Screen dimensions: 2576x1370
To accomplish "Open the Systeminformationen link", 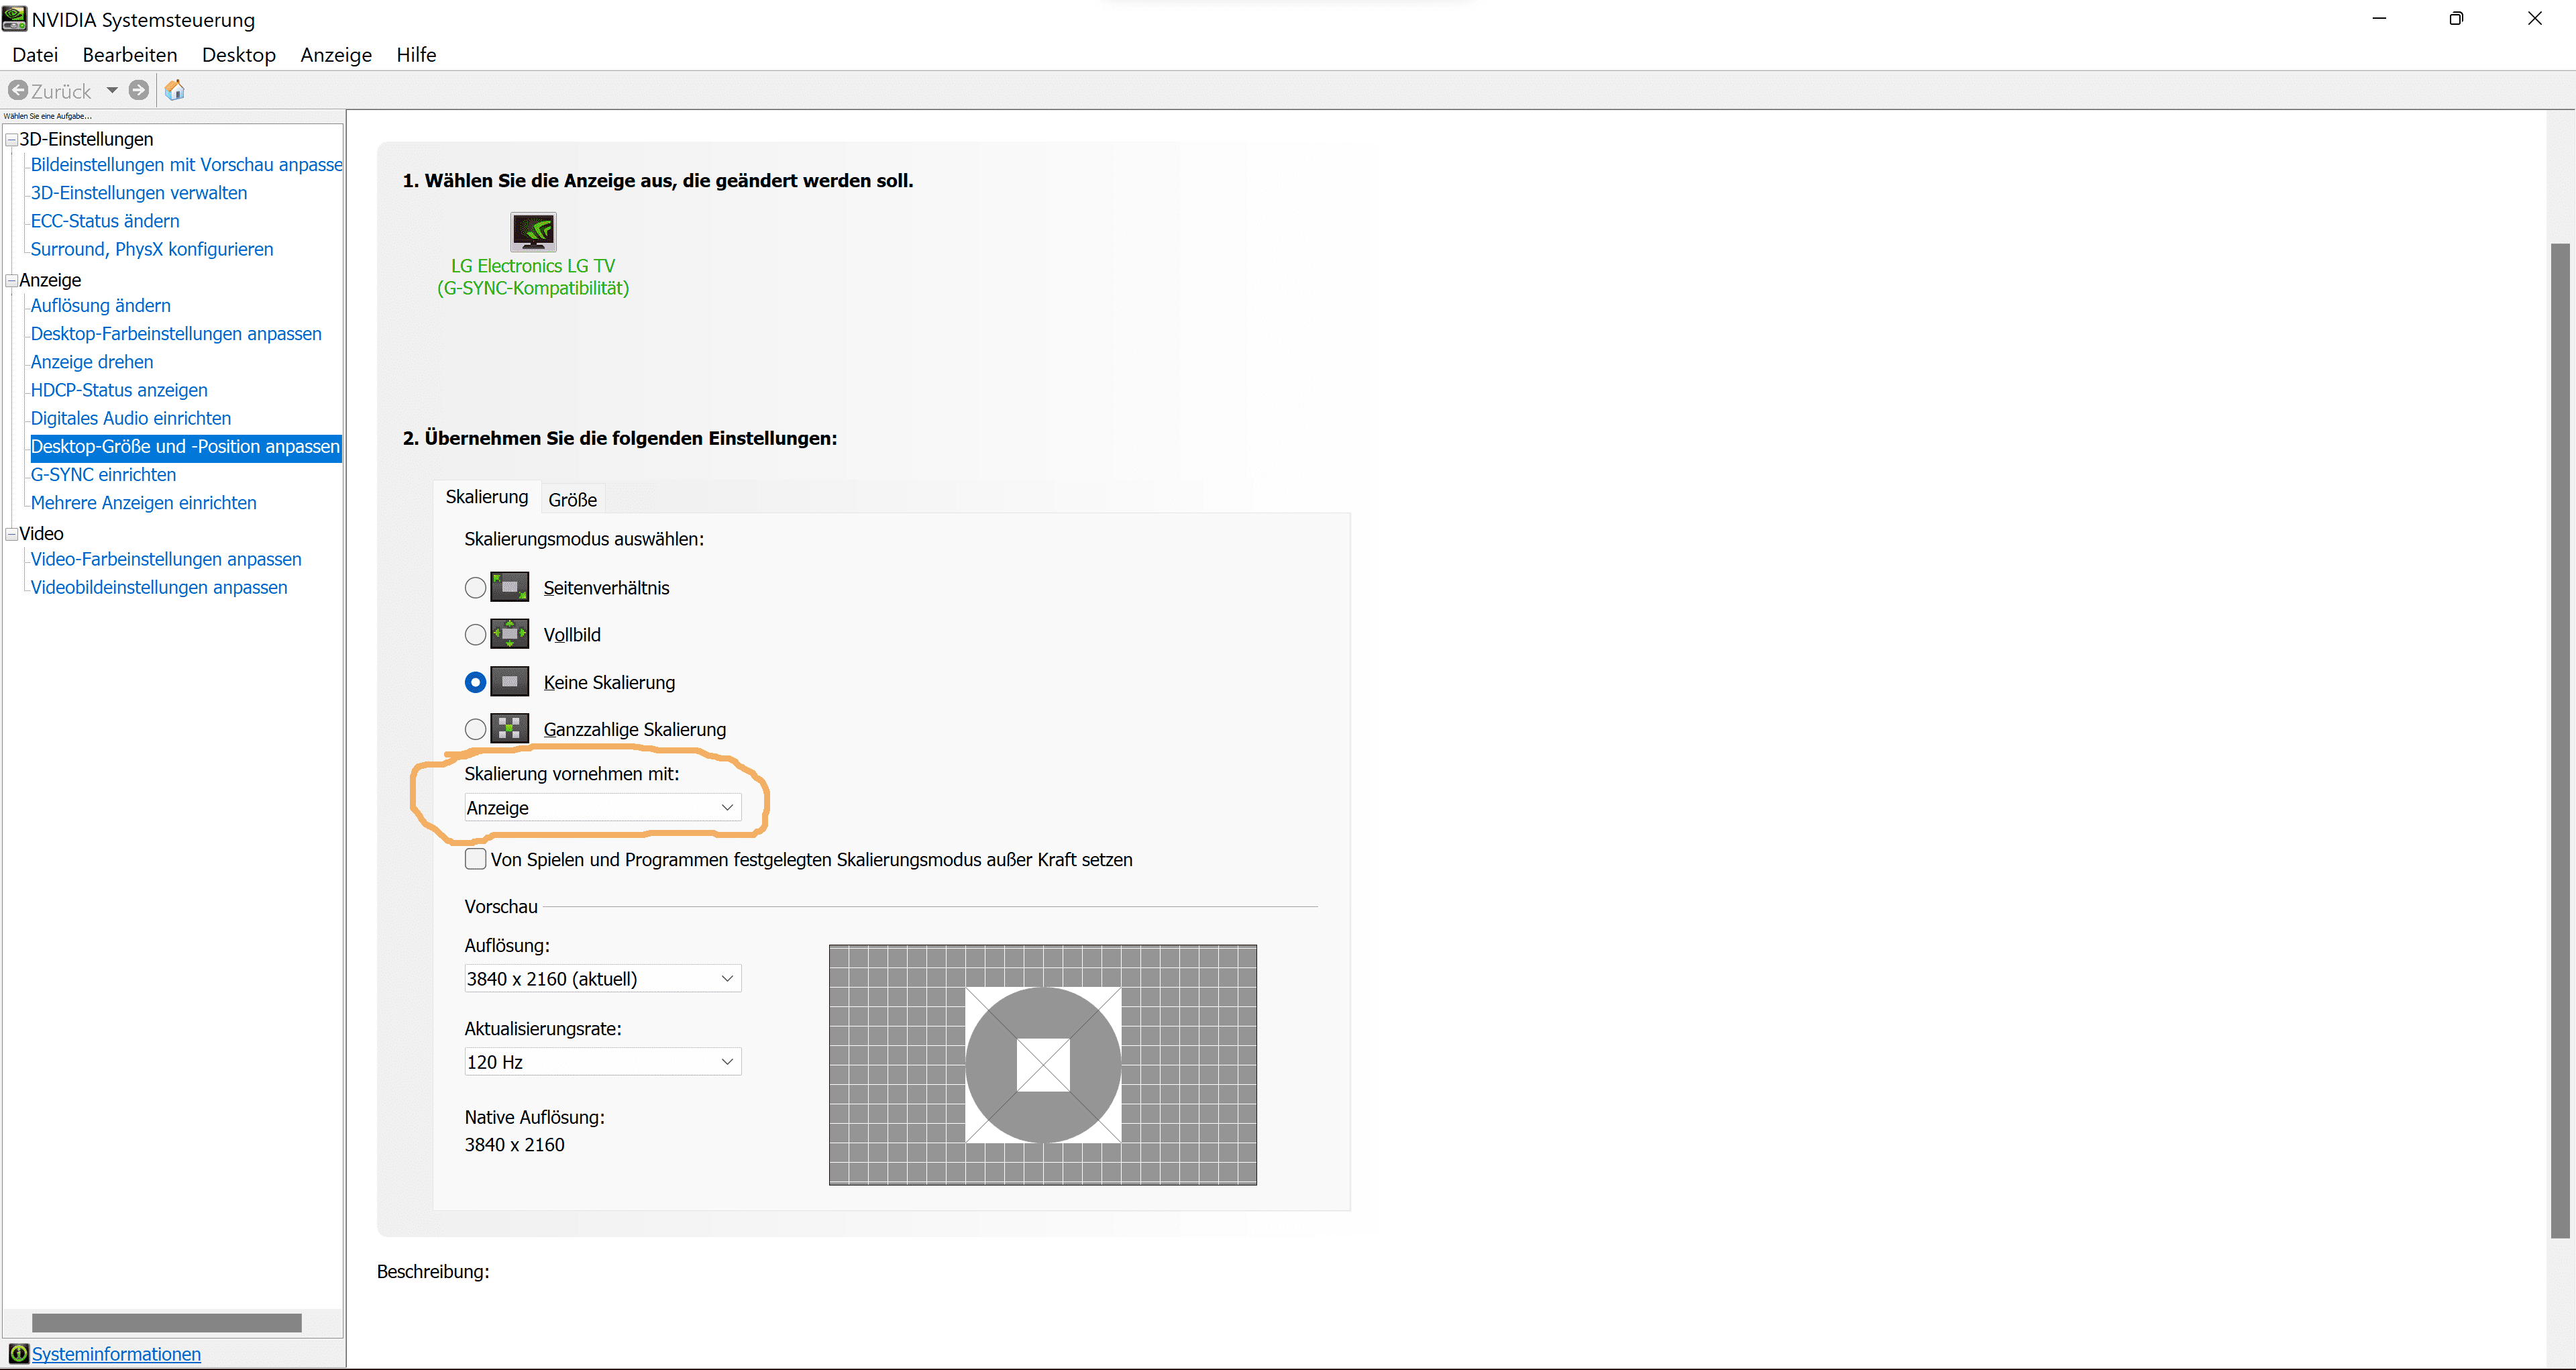I will click(x=116, y=1354).
